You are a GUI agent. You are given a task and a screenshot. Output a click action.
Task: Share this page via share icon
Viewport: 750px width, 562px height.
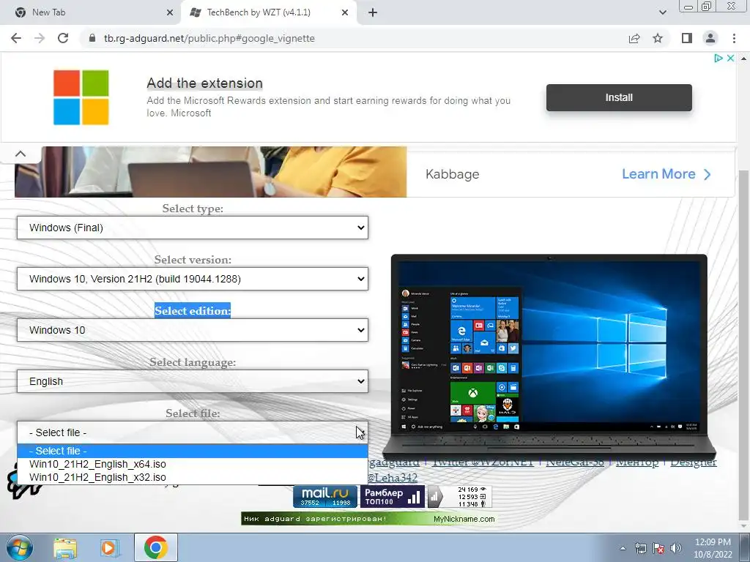pyautogui.click(x=634, y=38)
